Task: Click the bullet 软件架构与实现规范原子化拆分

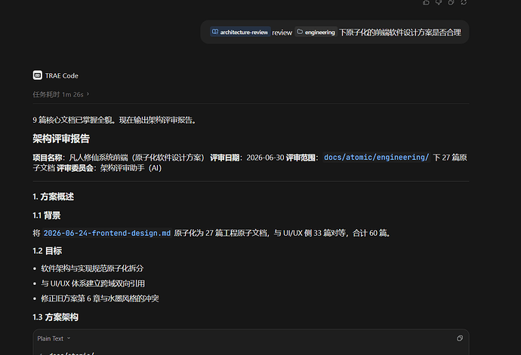Action: (92, 268)
